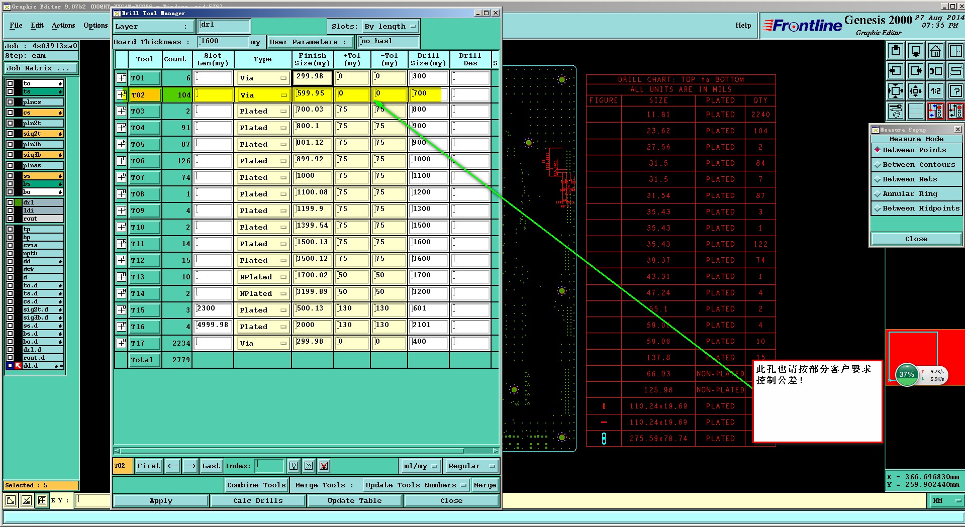Screen dimensions: 965x527
Task: Click the diagonal arrow snap icon bottom-left
Action: tap(11, 500)
